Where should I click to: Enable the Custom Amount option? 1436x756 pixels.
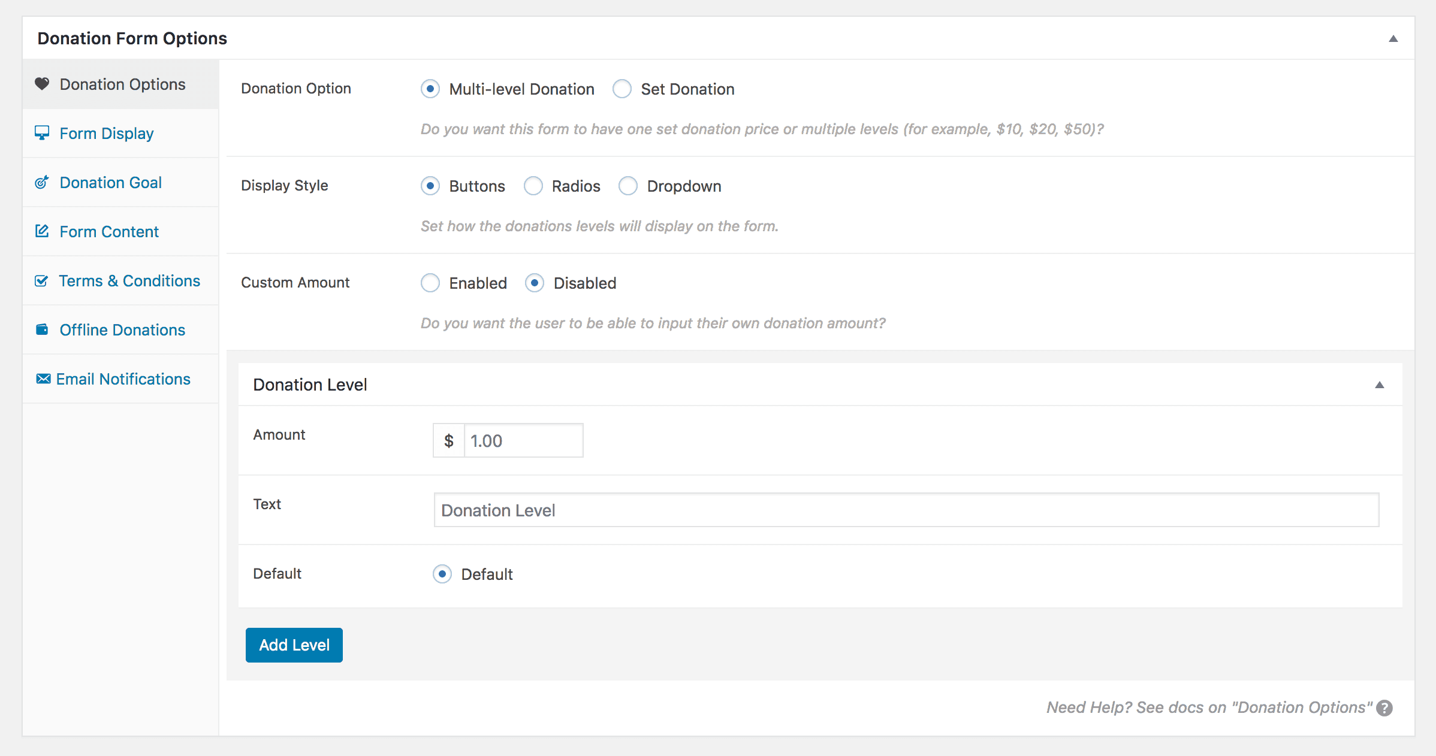coord(430,283)
